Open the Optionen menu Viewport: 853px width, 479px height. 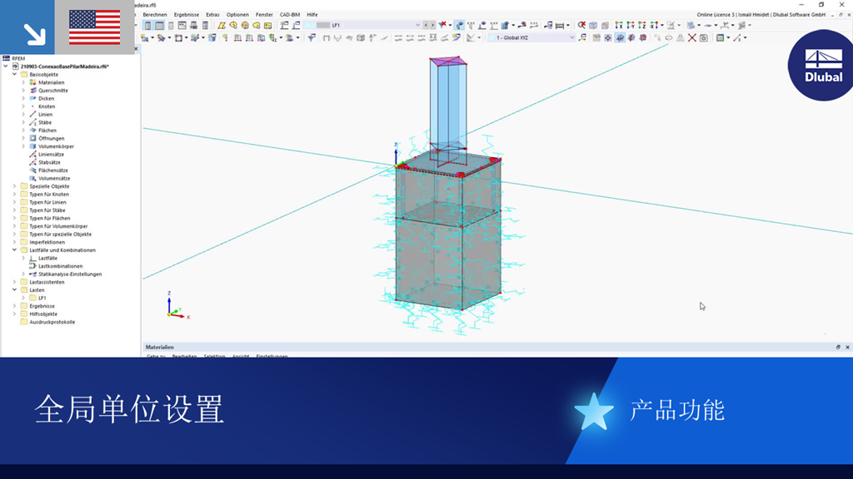(x=237, y=15)
